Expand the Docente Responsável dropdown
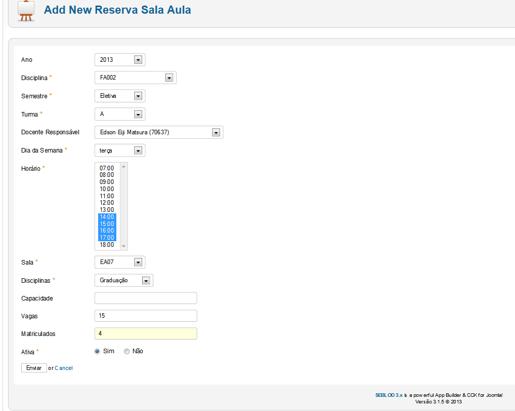The width and height of the screenshot is (515, 411). tap(158, 132)
